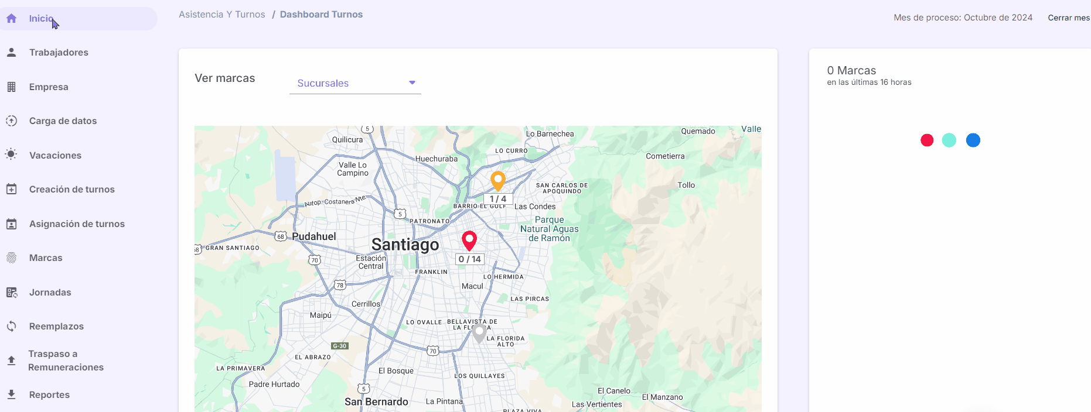Screen dimensions: 1091x412
Task: Click the Carga de datos upload-circle icon
Action: click(11, 121)
